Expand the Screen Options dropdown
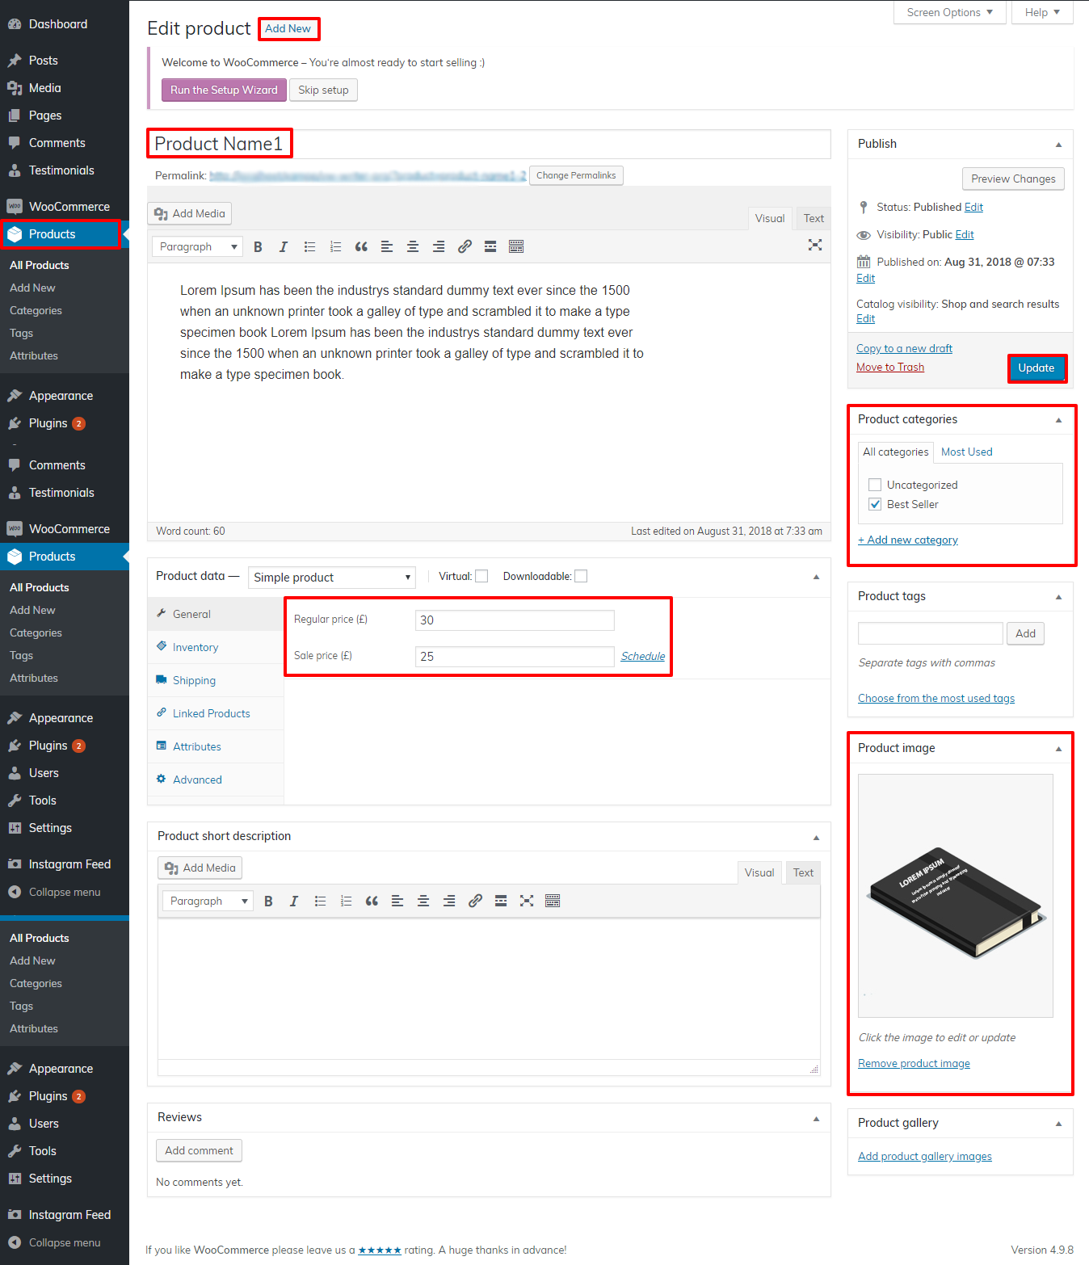Image resolution: width=1089 pixels, height=1265 pixels. pyautogui.click(x=949, y=13)
